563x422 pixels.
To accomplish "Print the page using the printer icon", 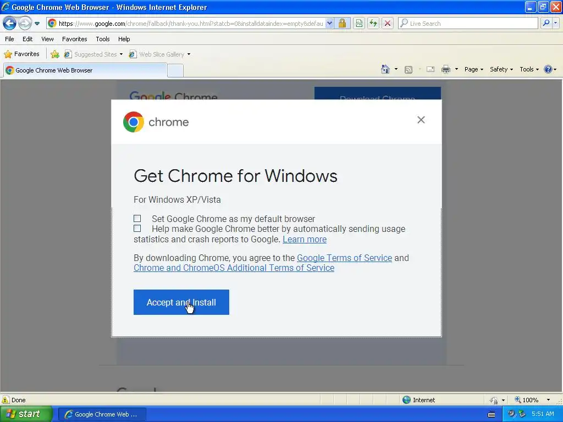I will [445, 69].
